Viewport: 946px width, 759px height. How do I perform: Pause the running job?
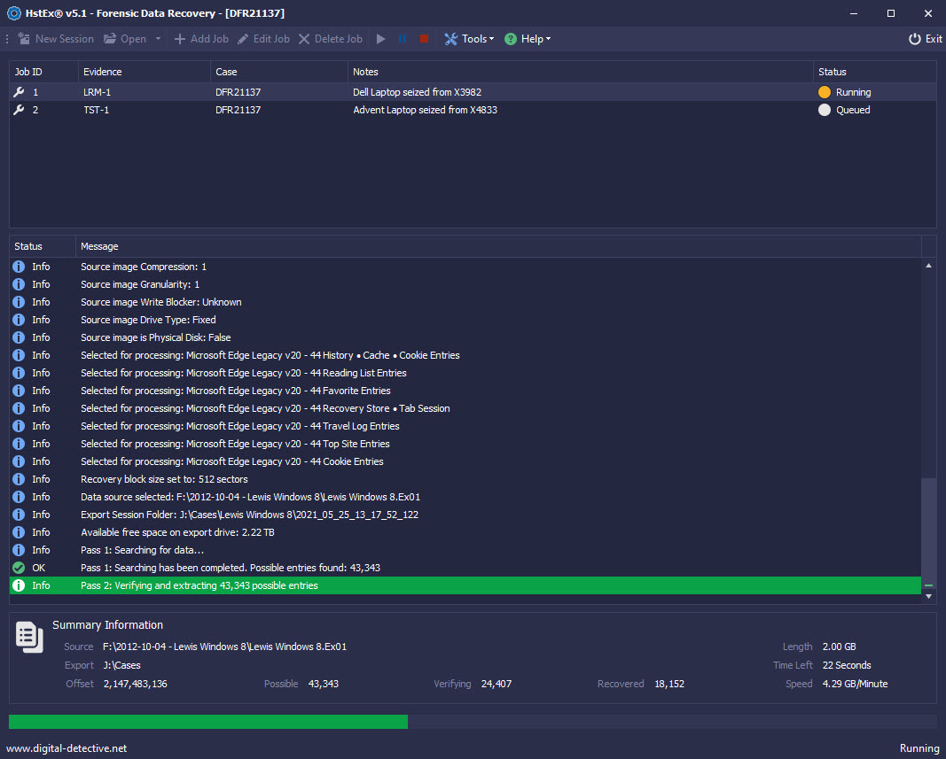[x=403, y=39]
